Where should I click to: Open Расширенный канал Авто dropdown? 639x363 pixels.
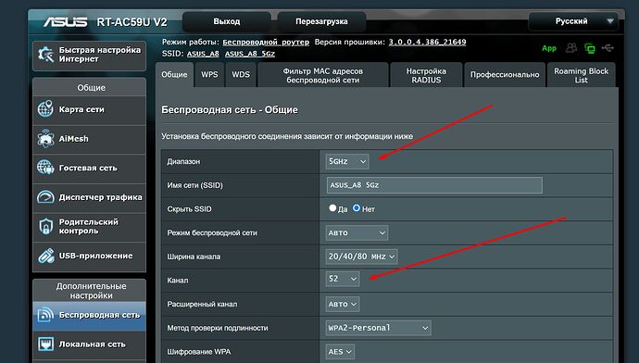click(343, 304)
